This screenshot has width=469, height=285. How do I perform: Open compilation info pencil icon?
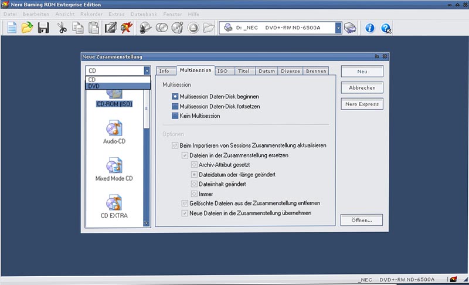point(111,28)
